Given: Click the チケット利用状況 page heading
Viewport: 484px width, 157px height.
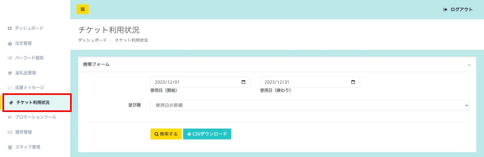Looking at the screenshot, I should (109, 30).
